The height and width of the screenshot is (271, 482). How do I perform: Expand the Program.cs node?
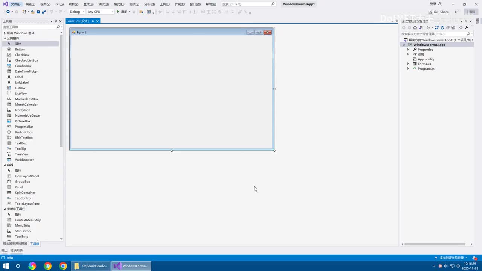point(408,69)
